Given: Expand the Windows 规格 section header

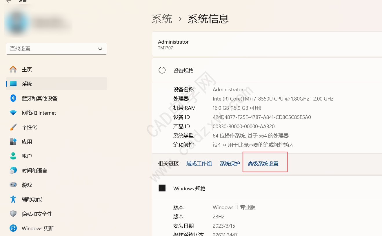Looking at the screenshot, I should pyautogui.click(x=267, y=188).
